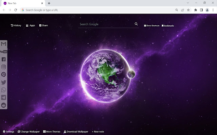Viewport: 217px width, 135px height.
Task: Open the browser side panel
Action: click(x=201, y=10)
